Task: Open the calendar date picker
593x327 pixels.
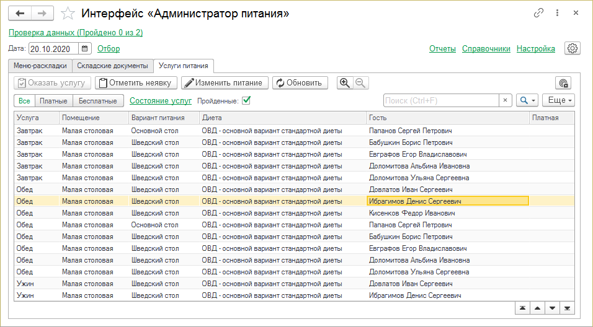Action: pos(85,48)
